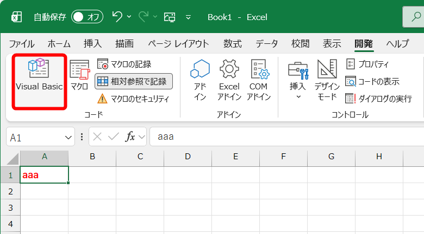Switch to the 表示 (View) tab
This screenshot has height=234, width=424.
coord(332,44)
